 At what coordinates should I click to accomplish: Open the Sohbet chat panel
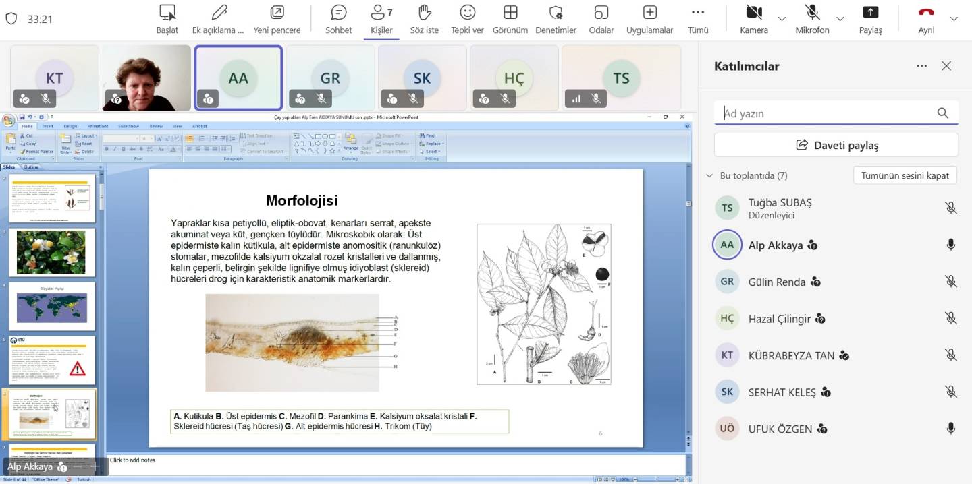click(339, 19)
